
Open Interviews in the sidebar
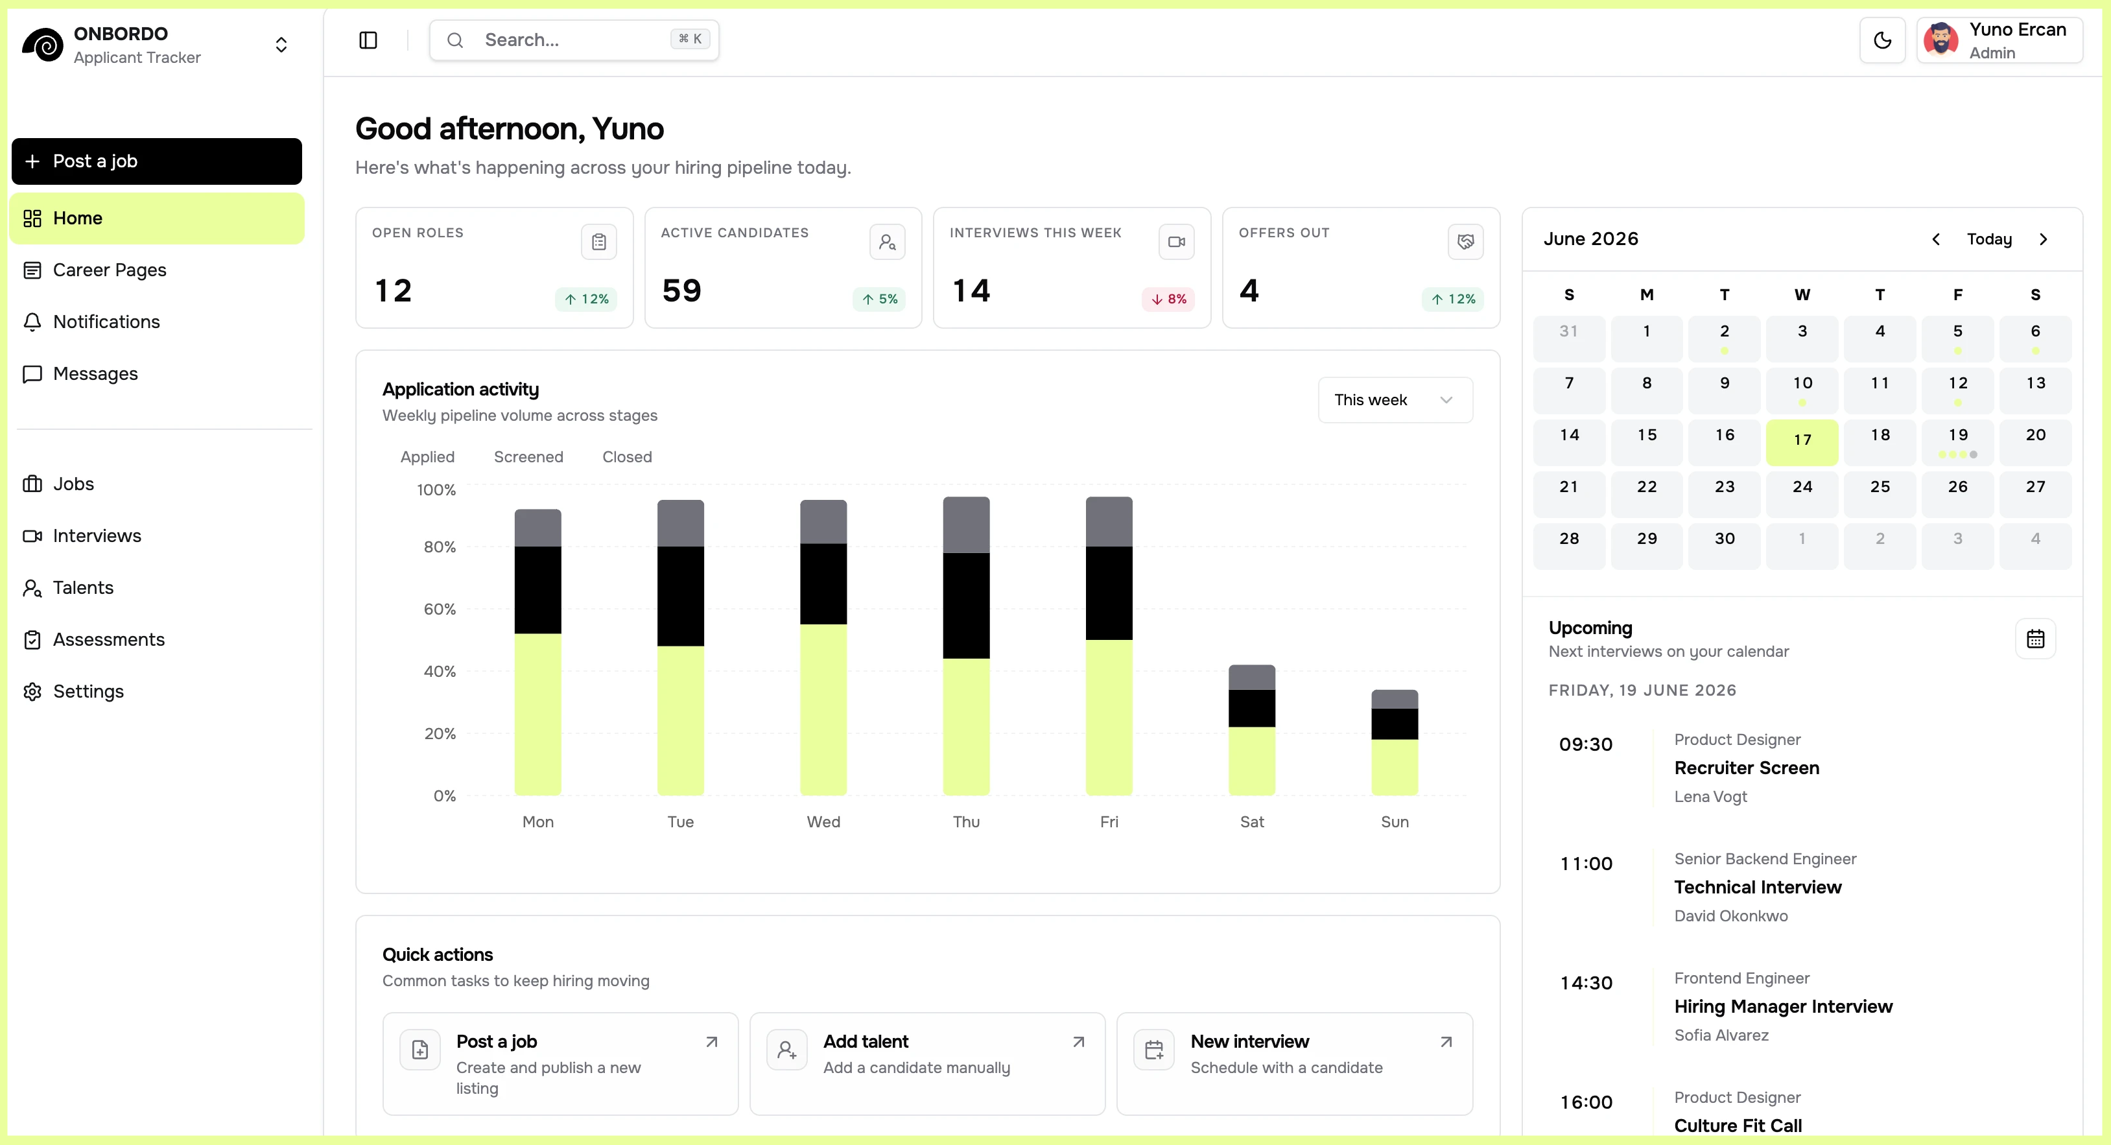pos(156,536)
